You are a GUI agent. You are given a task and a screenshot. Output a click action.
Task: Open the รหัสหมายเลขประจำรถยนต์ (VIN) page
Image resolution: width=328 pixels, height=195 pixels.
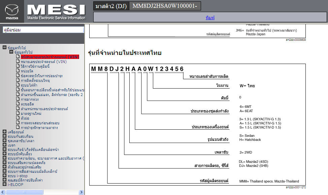click(x=50, y=57)
